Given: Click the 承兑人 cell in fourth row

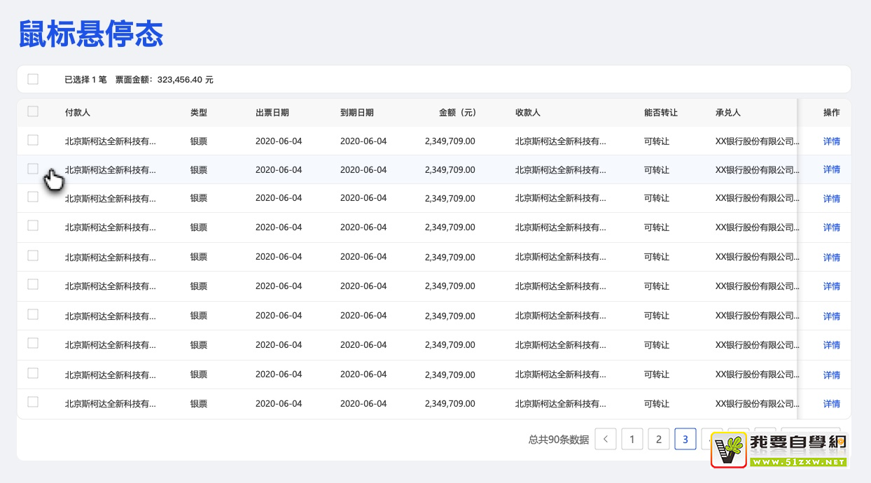Looking at the screenshot, I should tap(756, 227).
